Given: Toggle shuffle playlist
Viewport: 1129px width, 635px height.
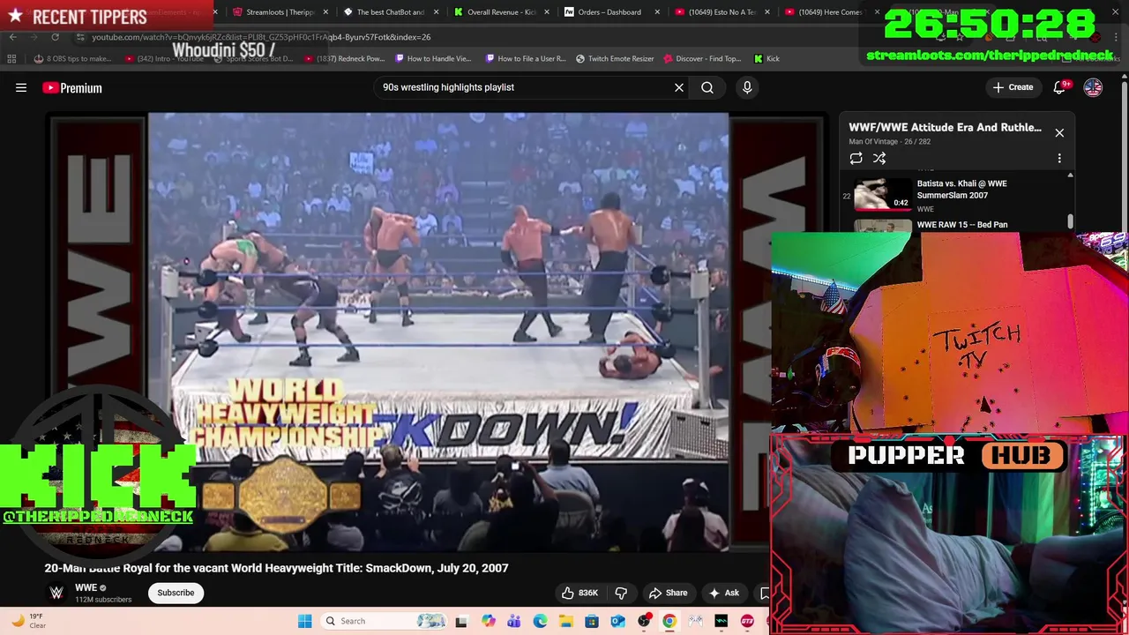Looking at the screenshot, I should coord(879,159).
